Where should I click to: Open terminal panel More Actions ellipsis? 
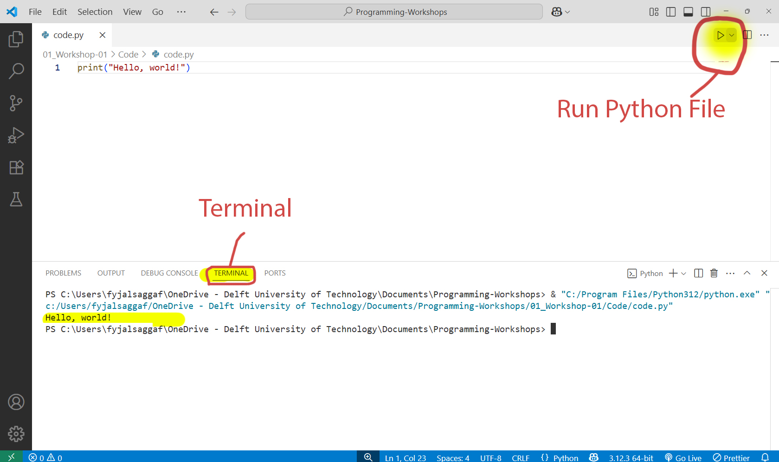[730, 273]
